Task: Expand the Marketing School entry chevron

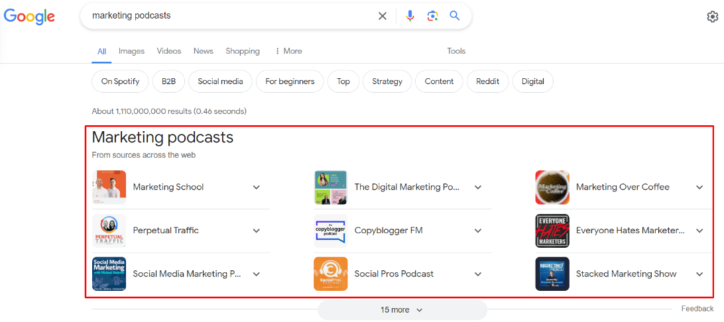Action: point(257,188)
